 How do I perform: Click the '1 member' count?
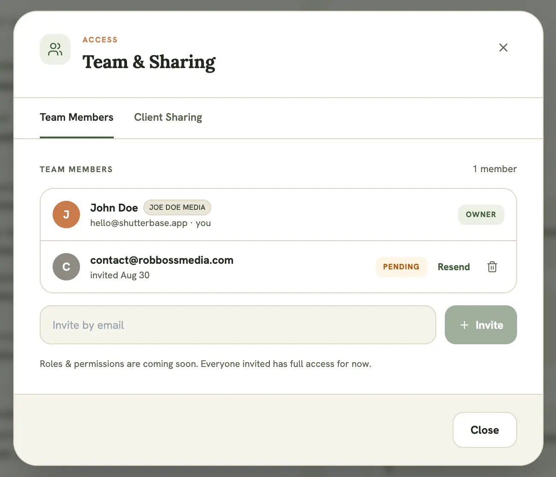tap(494, 169)
